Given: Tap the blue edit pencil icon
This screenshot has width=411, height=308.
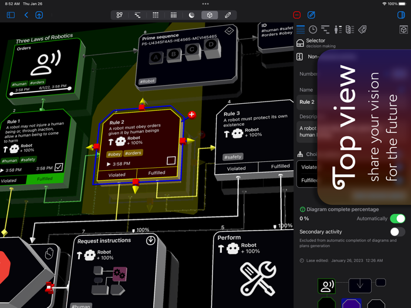Looking at the screenshot, I should (x=311, y=15).
